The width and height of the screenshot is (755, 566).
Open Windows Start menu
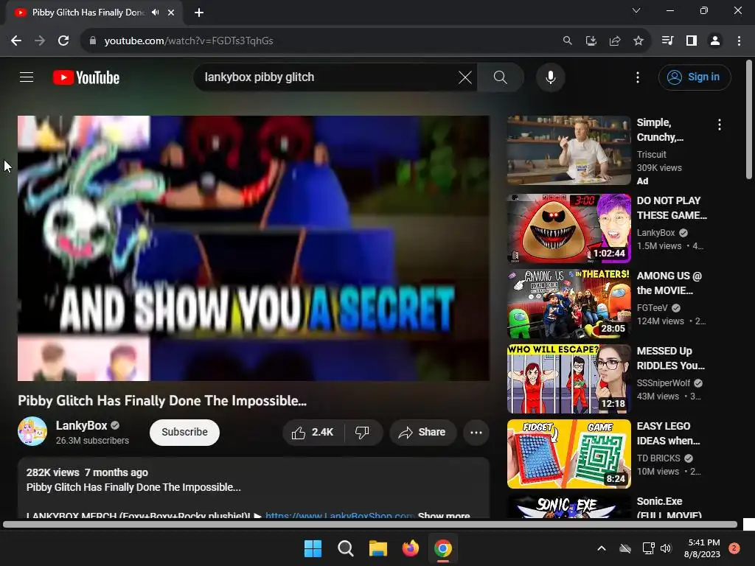313,548
